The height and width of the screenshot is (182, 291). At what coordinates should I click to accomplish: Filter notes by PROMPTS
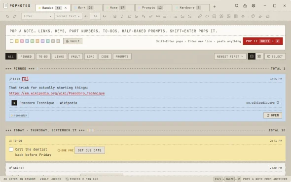122,56
